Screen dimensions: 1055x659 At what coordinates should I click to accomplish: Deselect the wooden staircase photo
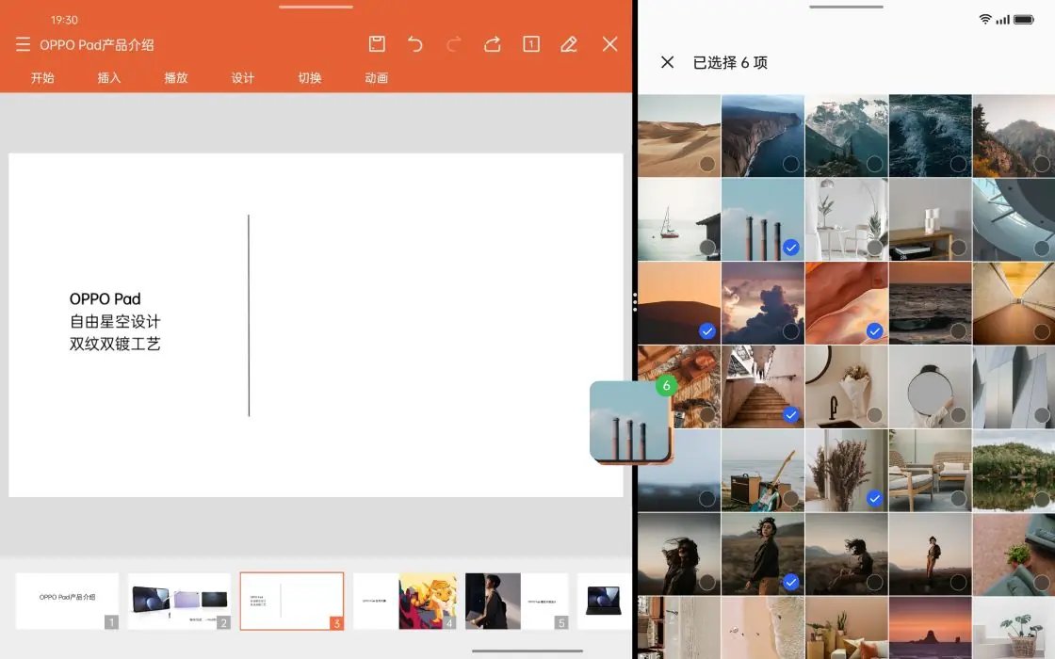click(x=791, y=415)
